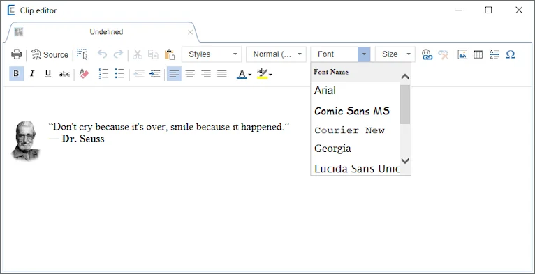The width and height of the screenshot is (535, 274).
Task: Redo the last action
Action: (x=118, y=54)
